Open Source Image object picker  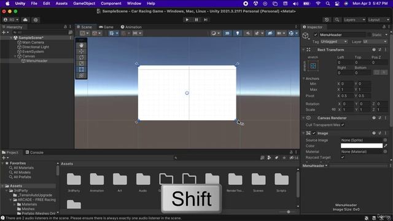[x=385, y=140]
